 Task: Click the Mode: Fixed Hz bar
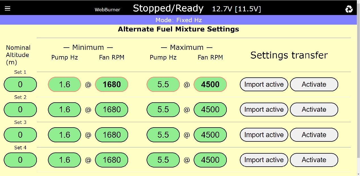(179, 20)
